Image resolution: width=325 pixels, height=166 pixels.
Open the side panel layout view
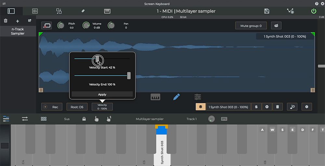[11, 11]
